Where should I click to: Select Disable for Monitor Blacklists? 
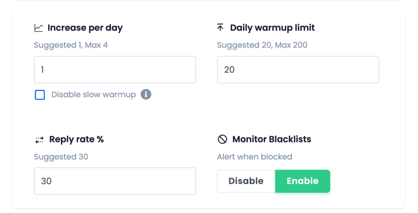point(246,181)
